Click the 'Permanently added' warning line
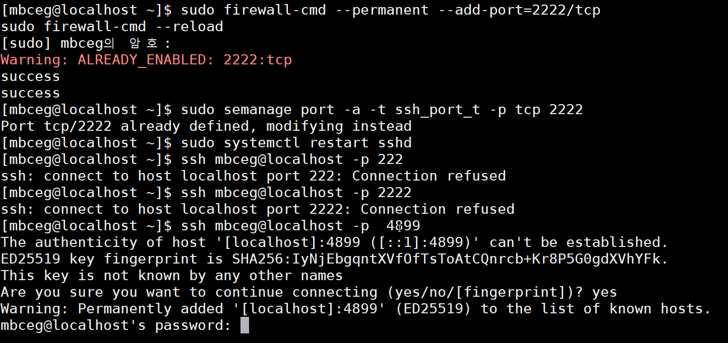728x343 pixels. 355,308
